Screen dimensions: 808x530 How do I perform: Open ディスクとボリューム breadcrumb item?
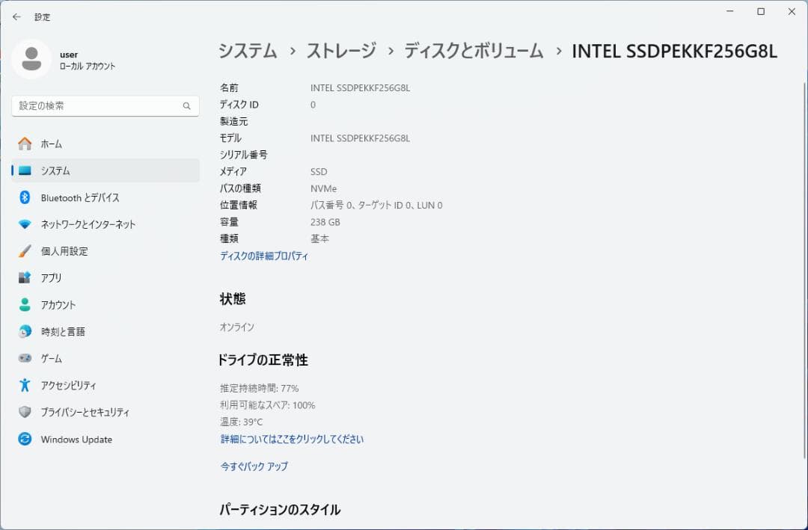[x=472, y=52]
